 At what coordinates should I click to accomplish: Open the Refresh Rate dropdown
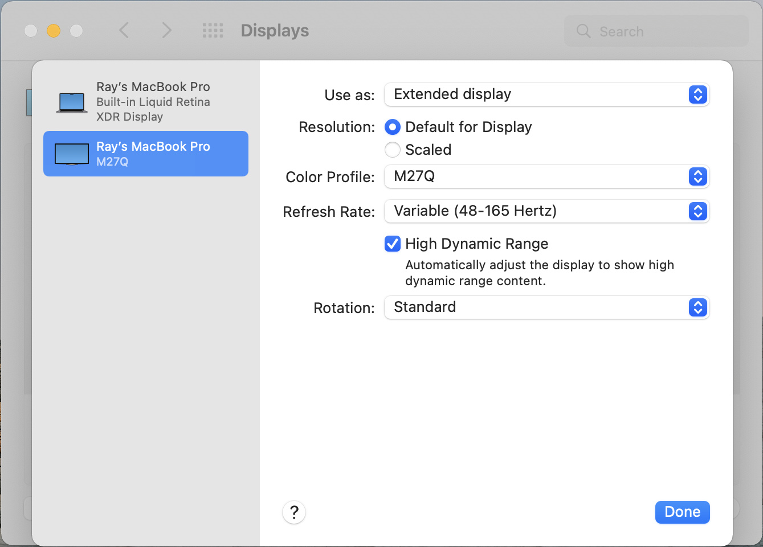[546, 211]
